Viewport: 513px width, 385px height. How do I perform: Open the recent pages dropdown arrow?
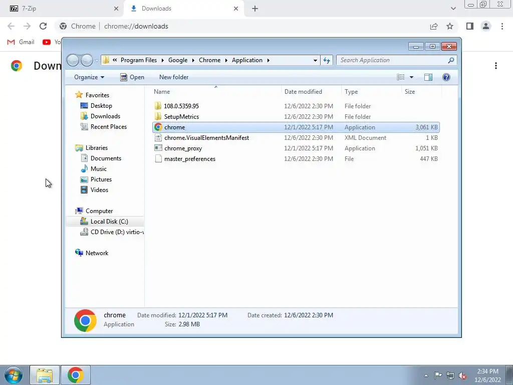coord(97,61)
